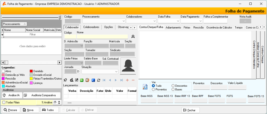Increase the % Análise spinner value
267x114 pixels.
click(59, 101)
